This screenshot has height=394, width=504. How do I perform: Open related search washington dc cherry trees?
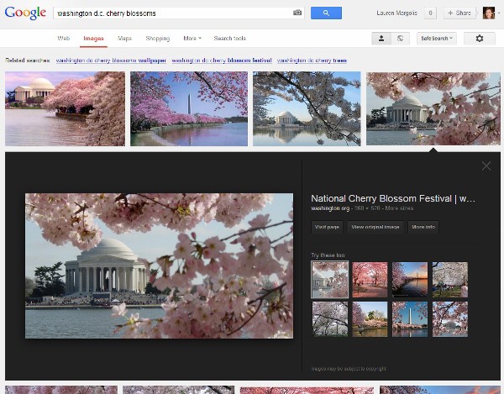click(312, 60)
